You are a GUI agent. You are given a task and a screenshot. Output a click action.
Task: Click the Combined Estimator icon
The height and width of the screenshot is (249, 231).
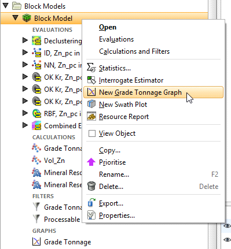tap(36, 126)
